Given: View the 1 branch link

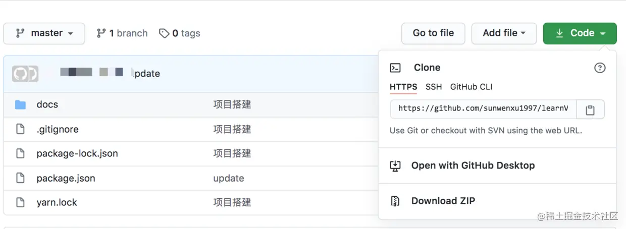Looking at the screenshot, I should coord(122,33).
